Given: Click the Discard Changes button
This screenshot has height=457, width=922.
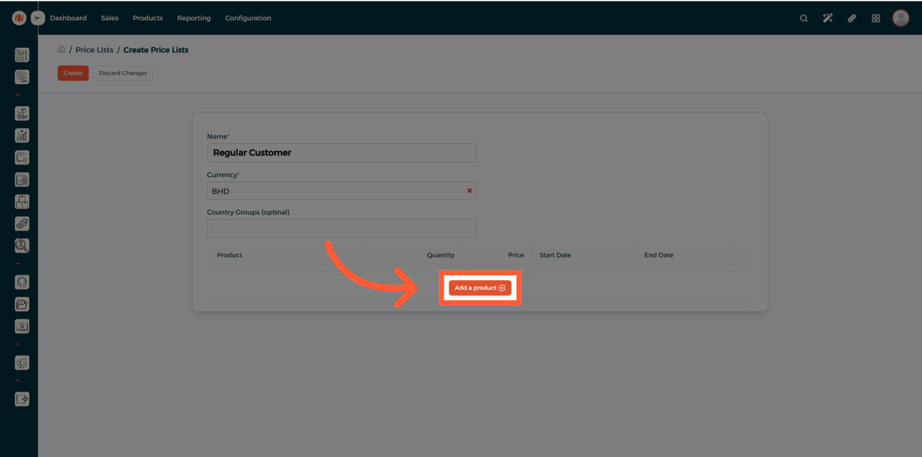Looking at the screenshot, I should [123, 73].
